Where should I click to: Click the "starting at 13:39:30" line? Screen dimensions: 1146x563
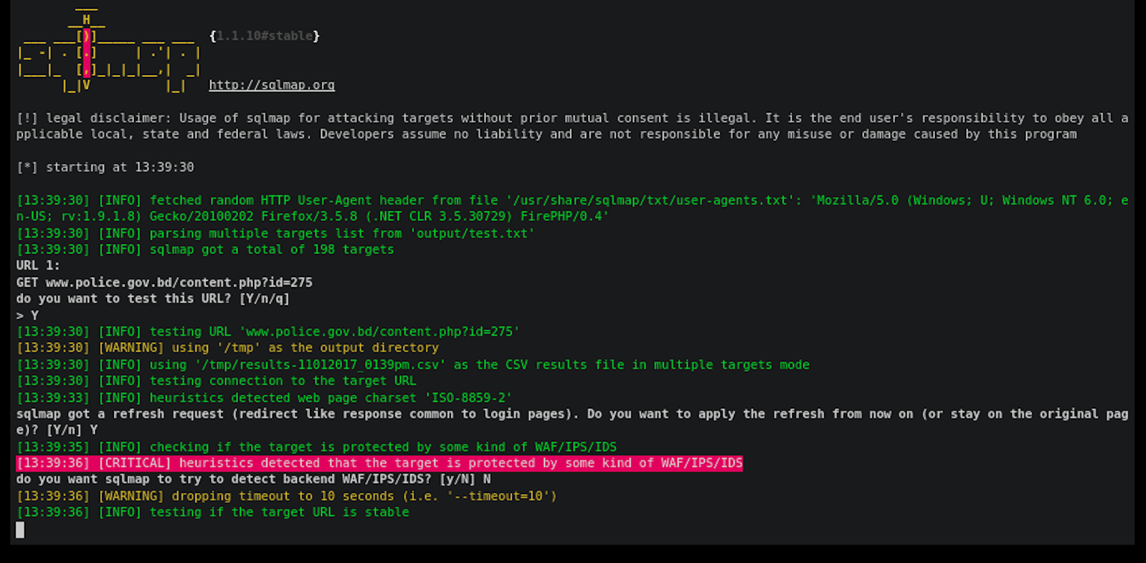tap(105, 167)
